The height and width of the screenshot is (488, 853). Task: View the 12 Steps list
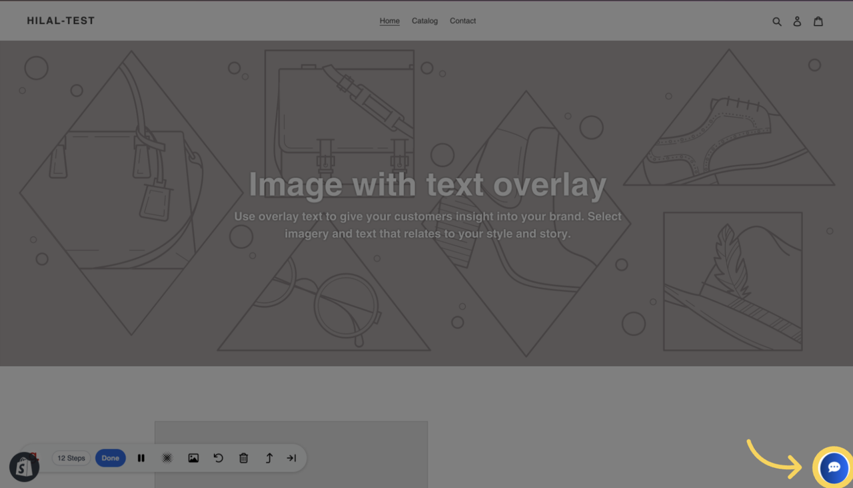[x=71, y=458]
